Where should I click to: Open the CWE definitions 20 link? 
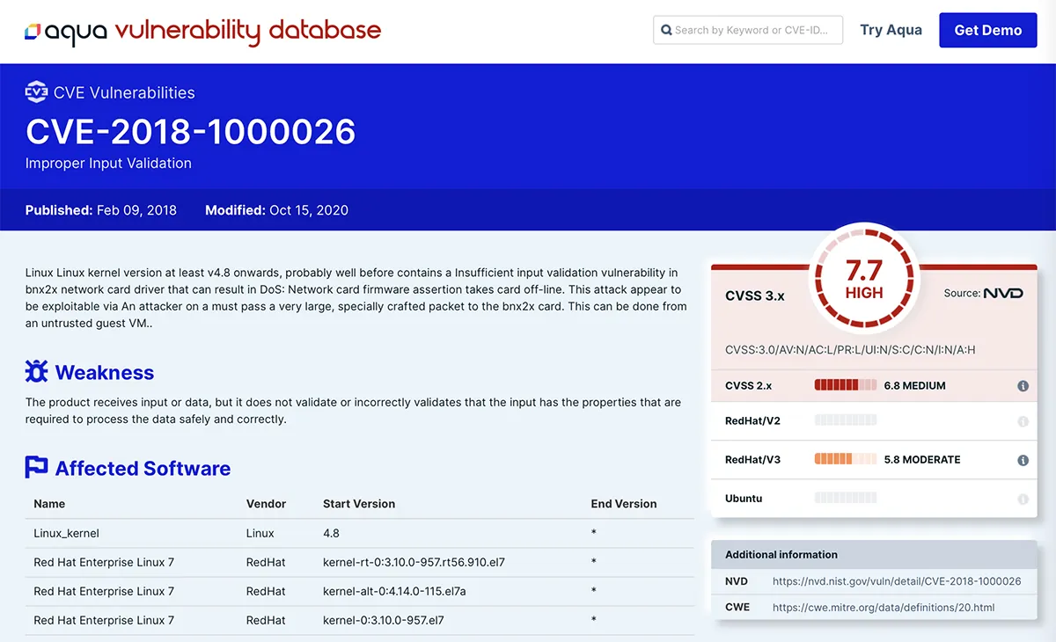884,607
